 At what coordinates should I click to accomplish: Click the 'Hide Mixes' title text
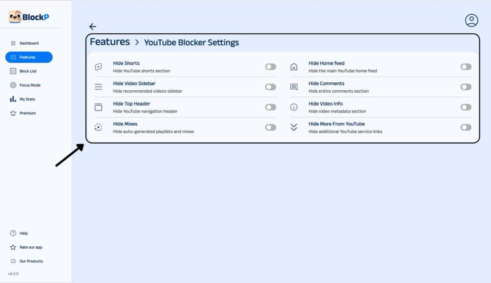125,124
